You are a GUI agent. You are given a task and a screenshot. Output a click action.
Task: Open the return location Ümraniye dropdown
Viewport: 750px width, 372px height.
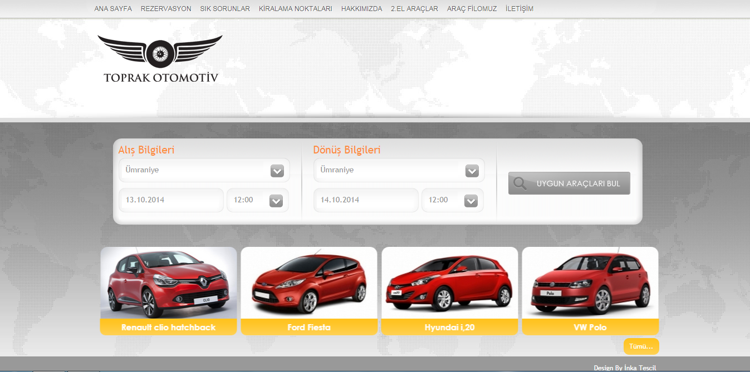click(399, 170)
